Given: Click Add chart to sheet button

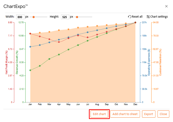Looking at the screenshot, I should [x=125, y=114].
